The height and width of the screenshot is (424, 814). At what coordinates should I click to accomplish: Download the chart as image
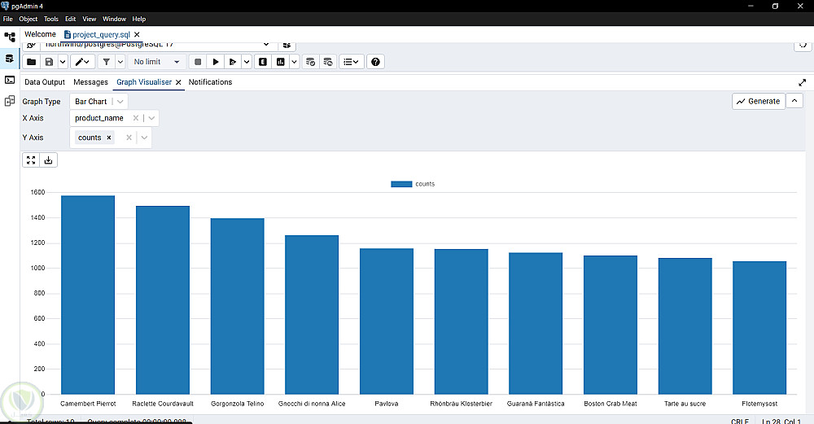point(49,160)
